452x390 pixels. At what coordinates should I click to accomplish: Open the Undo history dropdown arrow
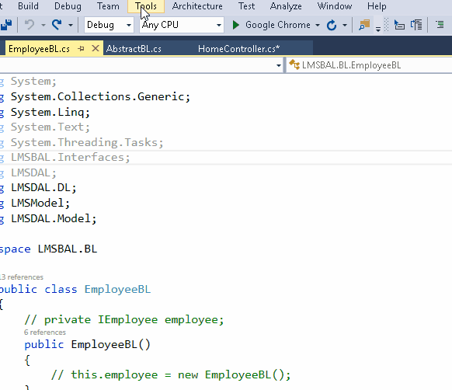(43, 26)
